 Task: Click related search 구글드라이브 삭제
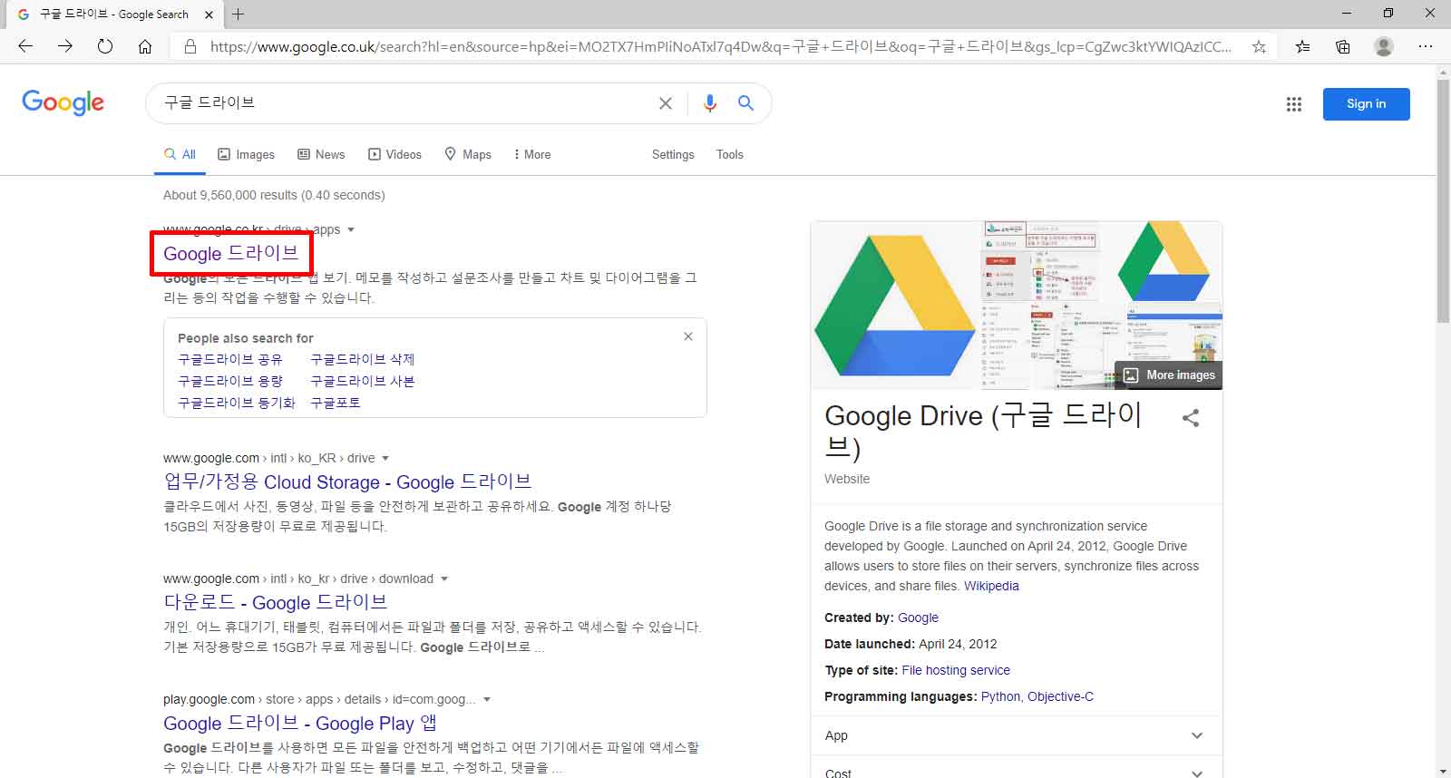(363, 359)
